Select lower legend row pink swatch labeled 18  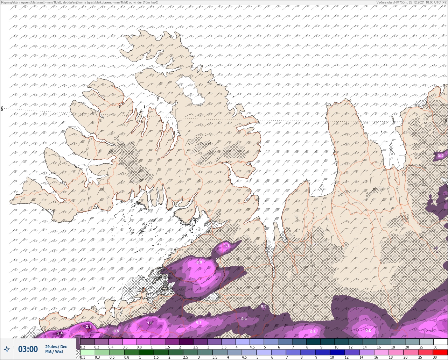(x=397, y=352)
